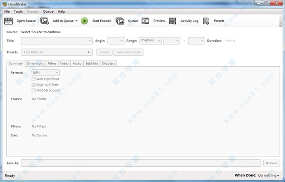Switch to the Summary tab
Viewport: 285px width, 182px height.
[x=16, y=63]
